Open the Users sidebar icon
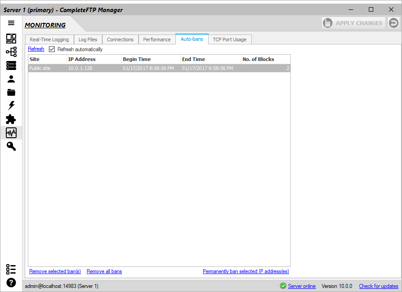The image size is (402, 292). 11,79
